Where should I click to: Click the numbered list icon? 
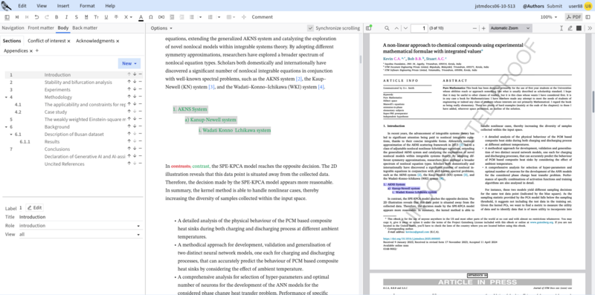(x=210, y=17)
